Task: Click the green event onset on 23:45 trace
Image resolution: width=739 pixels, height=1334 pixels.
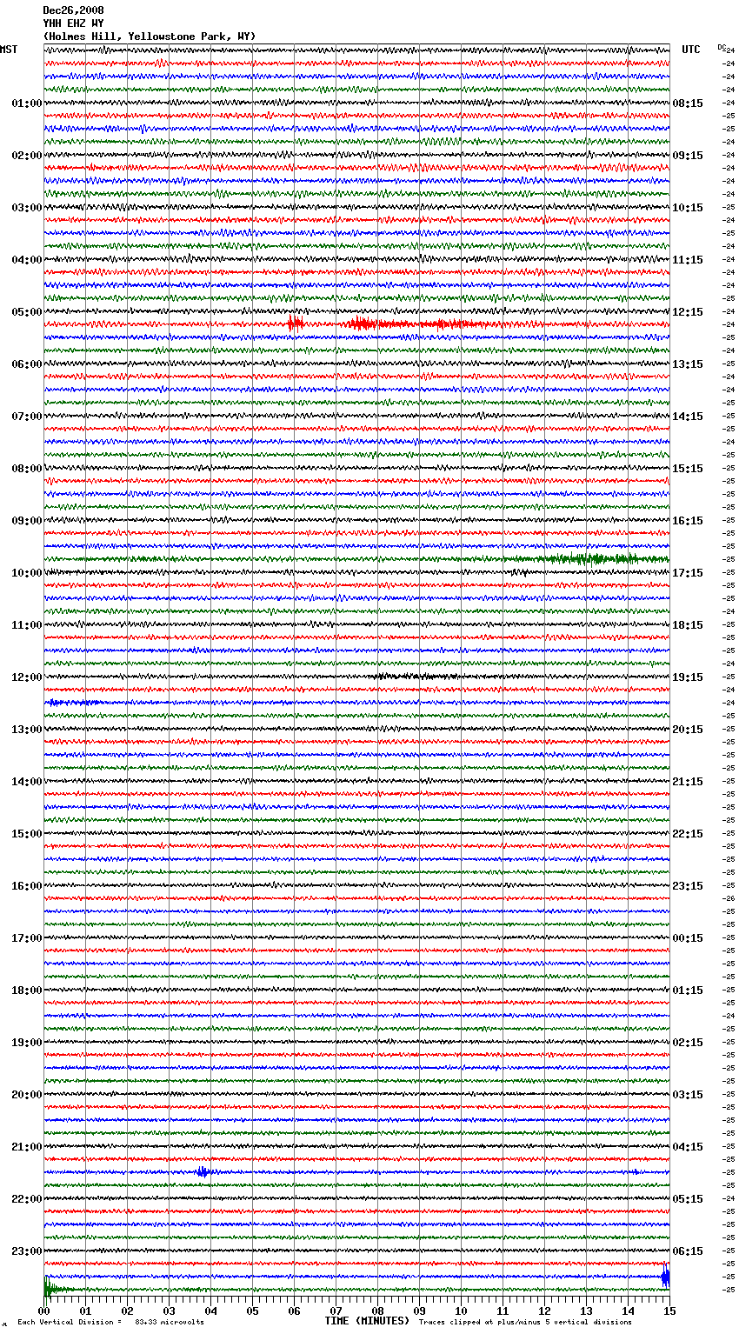Action: [52, 1289]
